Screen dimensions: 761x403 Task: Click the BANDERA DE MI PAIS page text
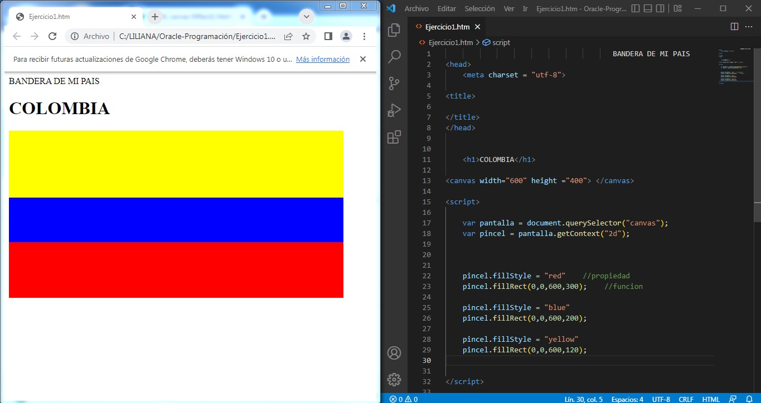(x=54, y=81)
